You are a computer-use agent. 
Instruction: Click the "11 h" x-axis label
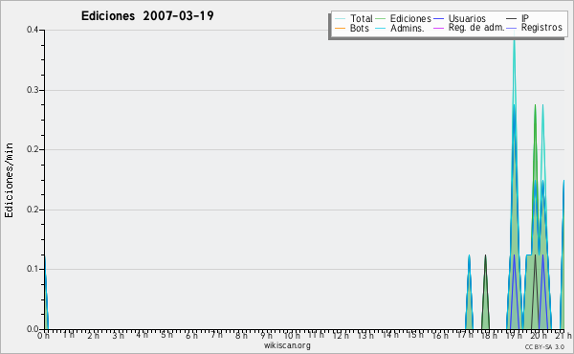click(316, 335)
